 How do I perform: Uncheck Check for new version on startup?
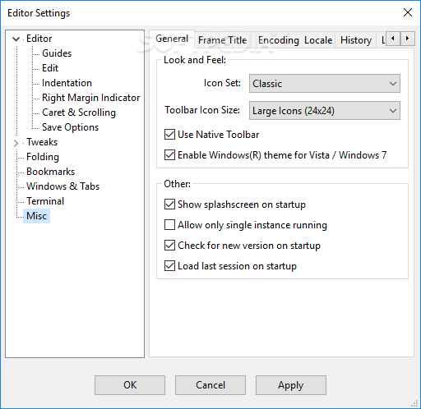(169, 246)
